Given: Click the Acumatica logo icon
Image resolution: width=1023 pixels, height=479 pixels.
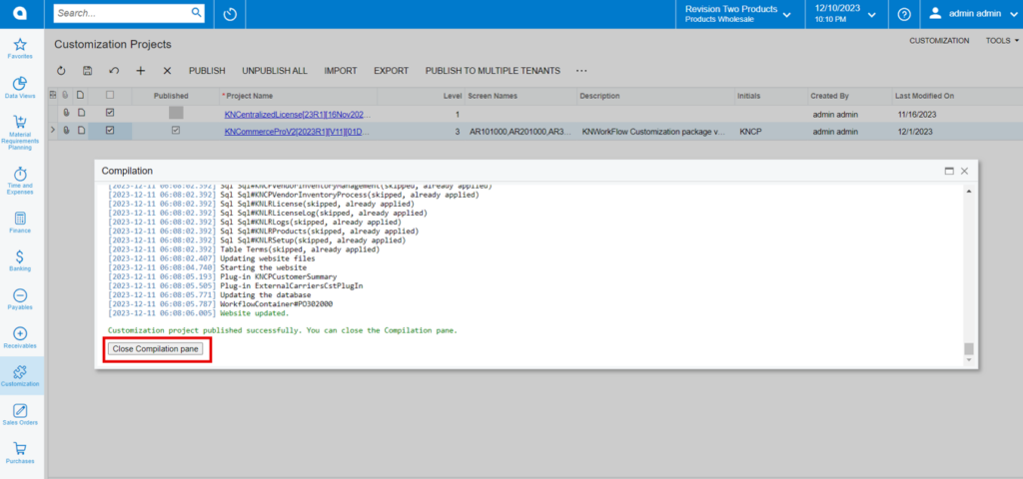Looking at the screenshot, I should [22, 14].
